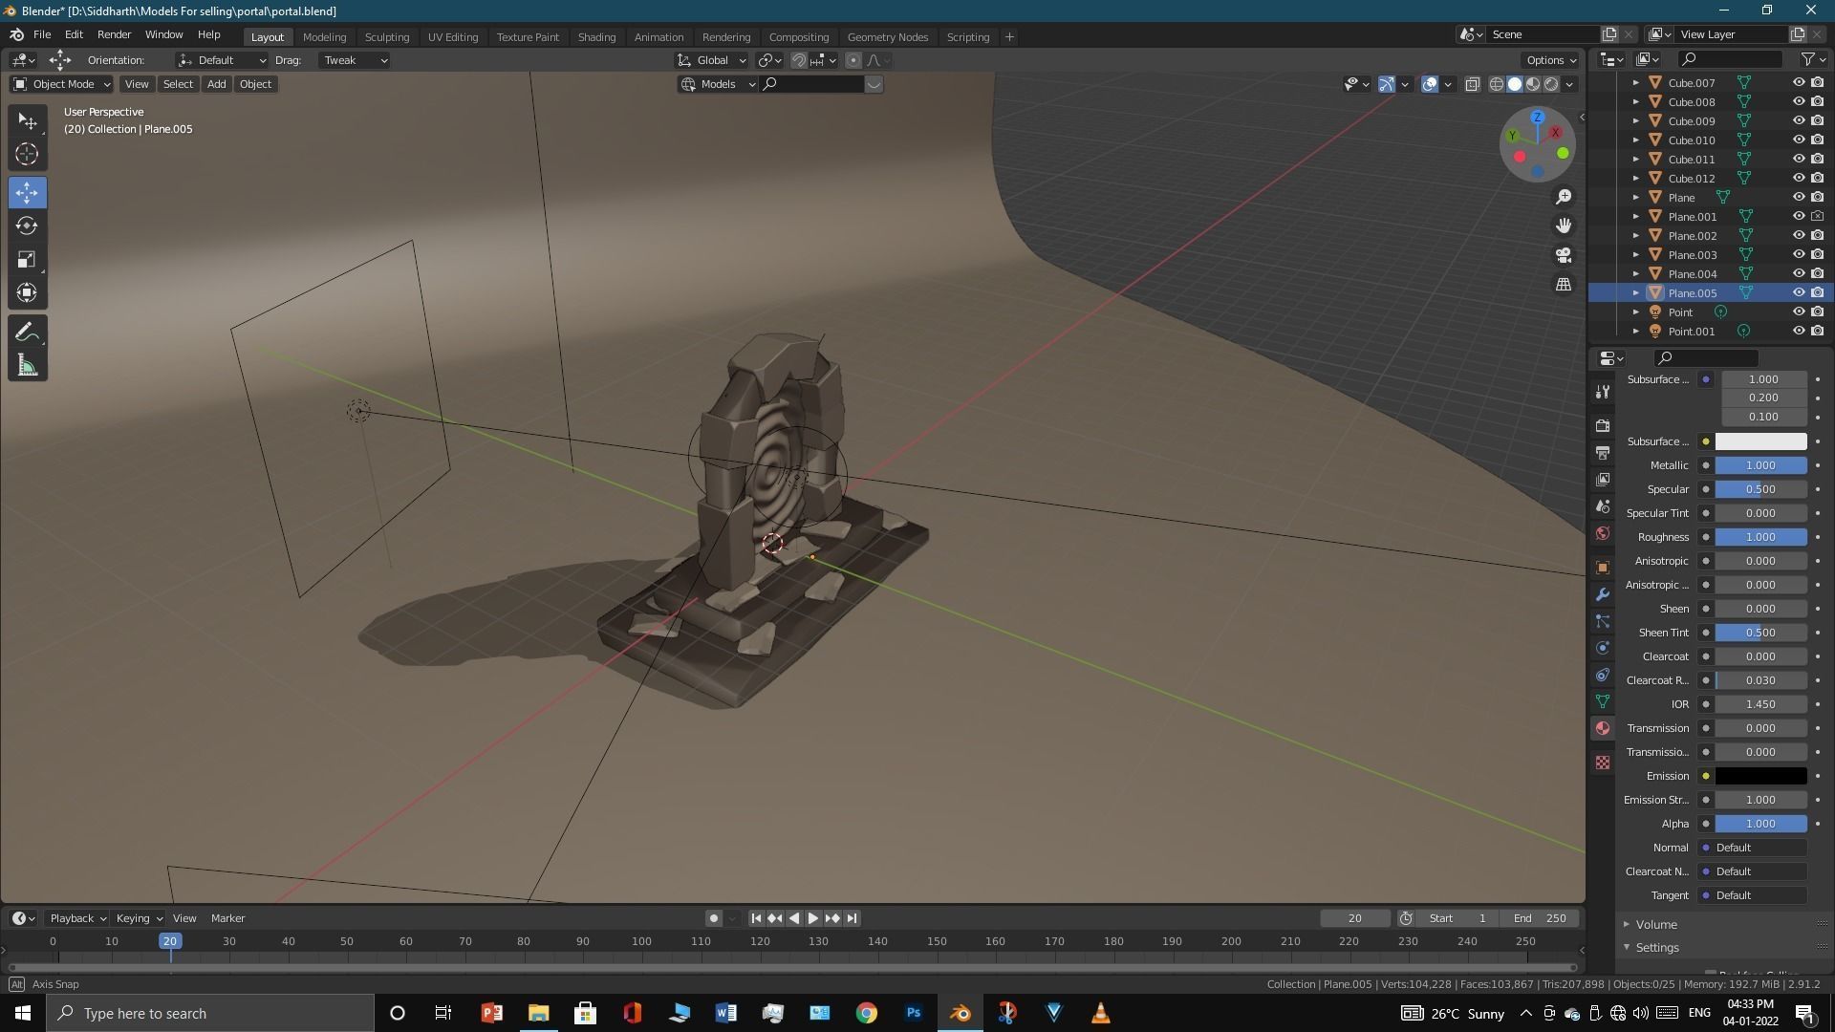This screenshot has width=1835, height=1032.
Task: Switch perspective/orthographic grid icon
Action: (1564, 285)
